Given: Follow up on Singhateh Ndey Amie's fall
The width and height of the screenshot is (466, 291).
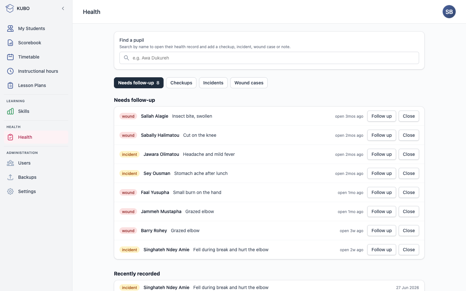Looking at the screenshot, I should [382, 250].
